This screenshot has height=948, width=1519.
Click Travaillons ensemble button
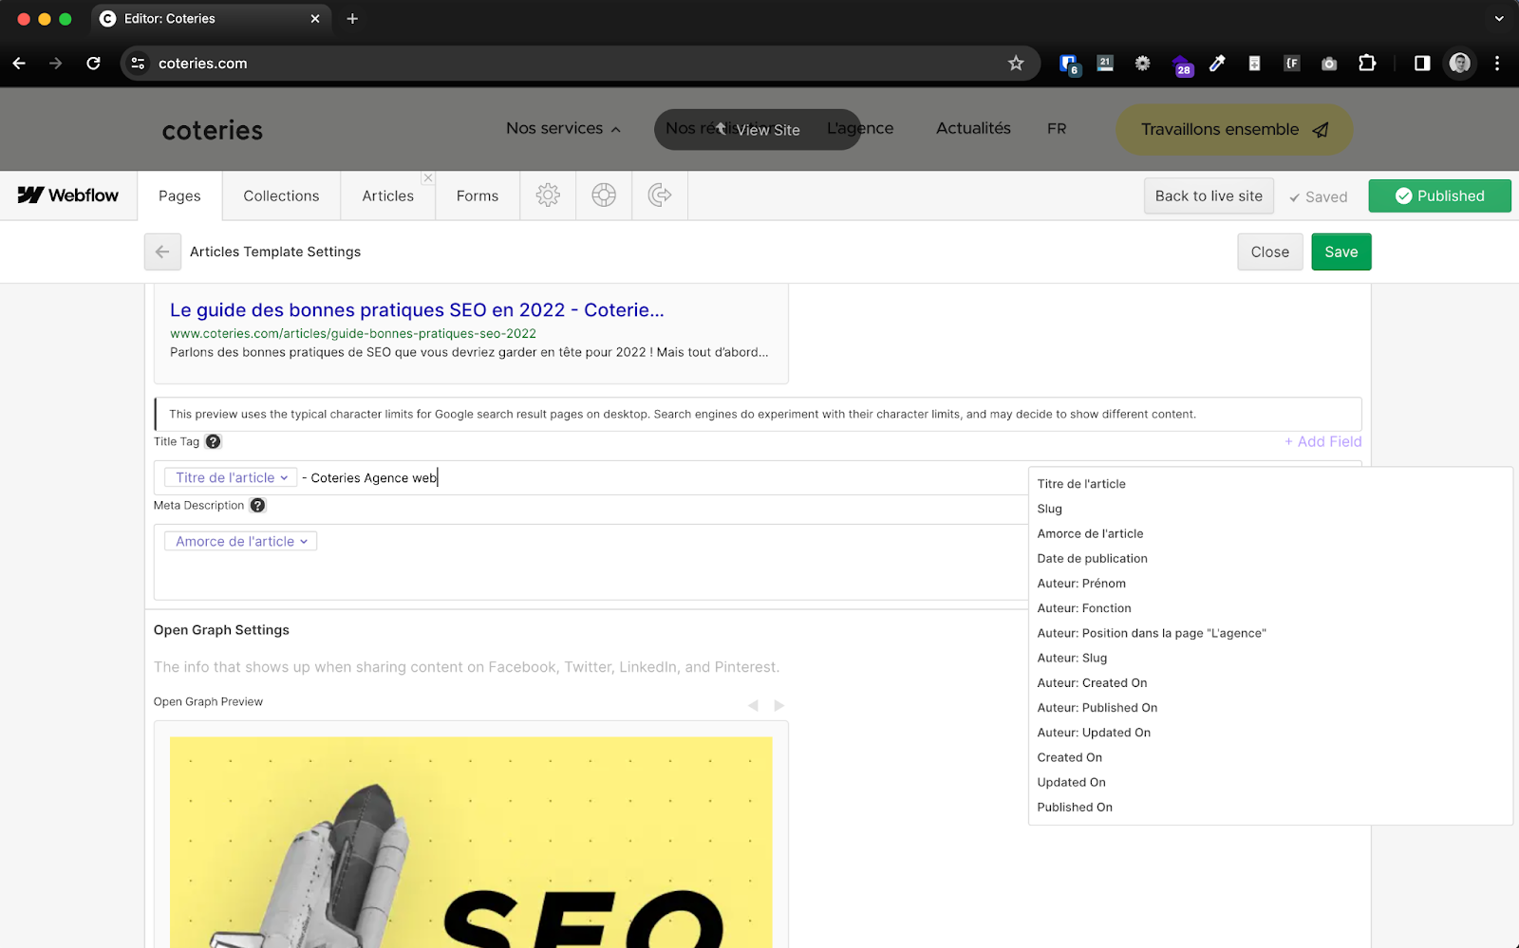(1234, 129)
